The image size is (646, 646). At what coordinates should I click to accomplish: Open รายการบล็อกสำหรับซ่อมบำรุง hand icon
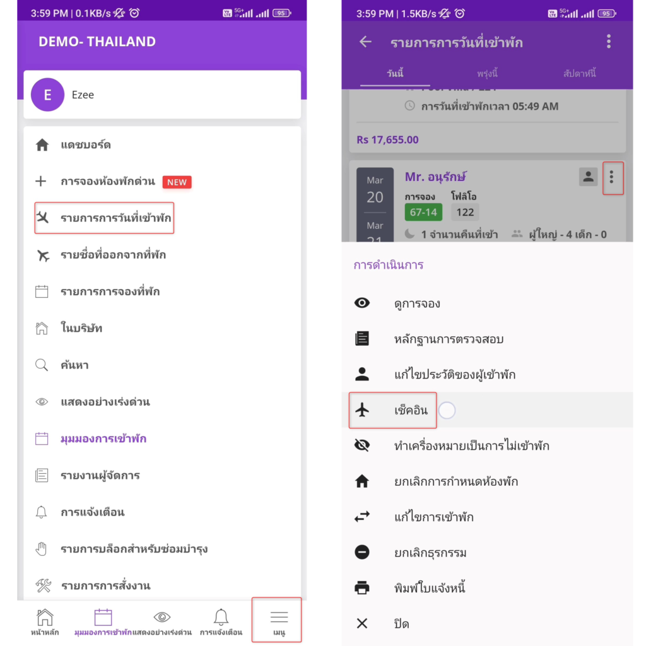[x=41, y=549]
